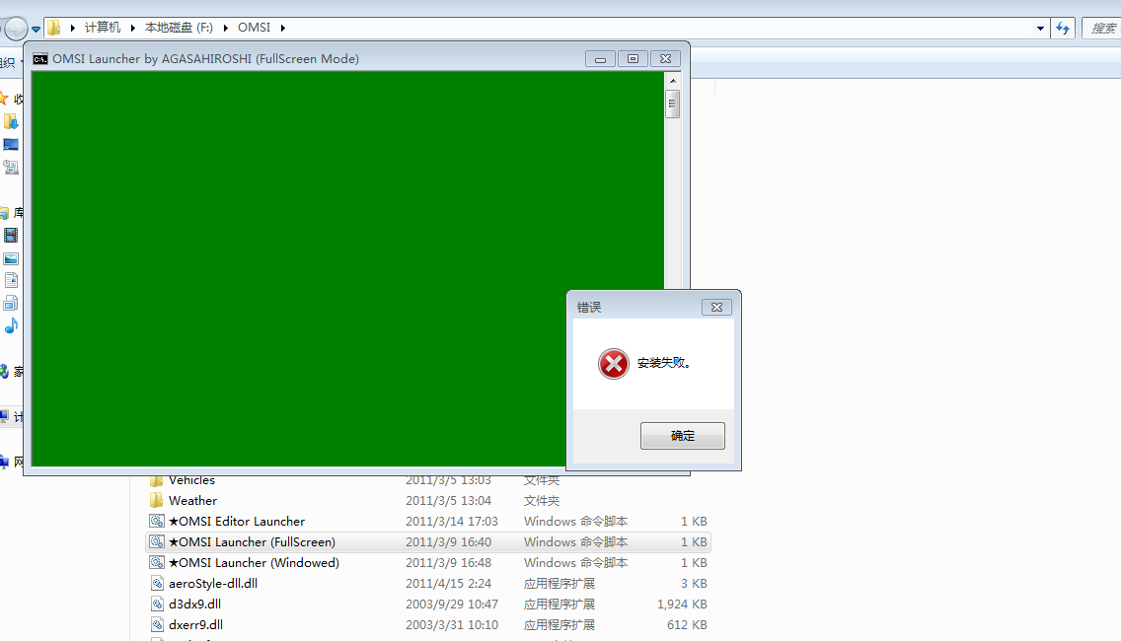Click the Weather folder icon
Viewport: 1121px width, 641px height.
pyautogui.click(x=157, y=500)
